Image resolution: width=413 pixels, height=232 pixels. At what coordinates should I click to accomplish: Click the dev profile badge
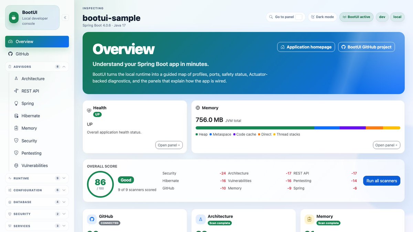click(382, 17)
